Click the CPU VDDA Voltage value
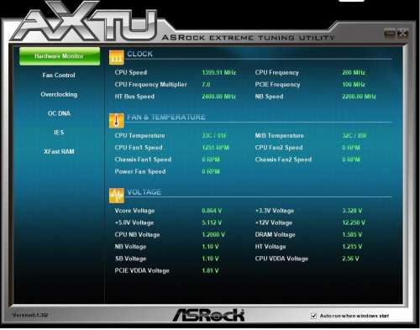Viewport: 420px width, 330px height. coord(350,259)
